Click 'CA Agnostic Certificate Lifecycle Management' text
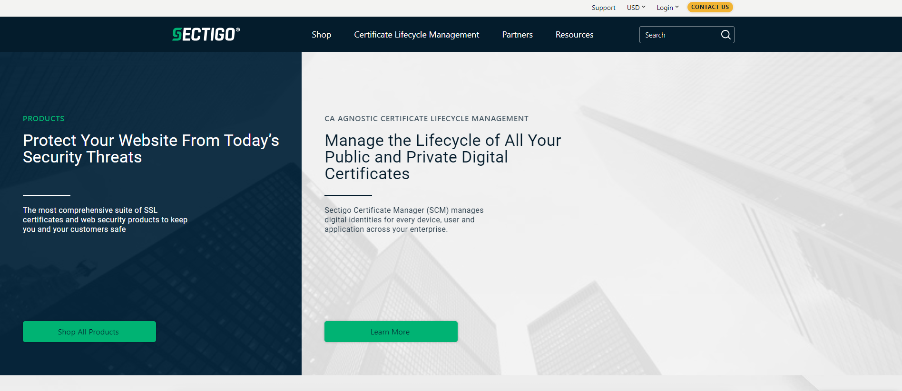Viewport: 902px width, 391px height. pos(426,119)
